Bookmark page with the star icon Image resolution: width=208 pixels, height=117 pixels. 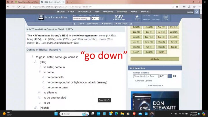(x=177, y=7)
